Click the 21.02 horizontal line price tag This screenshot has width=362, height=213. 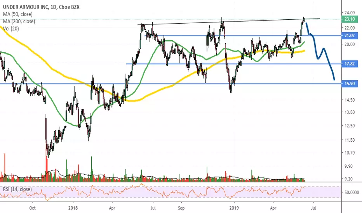click(x=349, y=36)
